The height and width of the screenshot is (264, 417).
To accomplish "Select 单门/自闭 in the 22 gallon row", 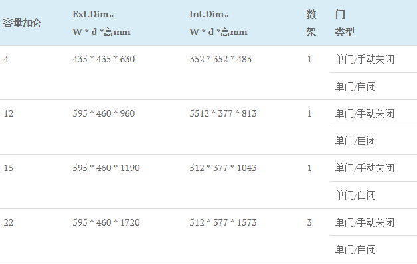I will click(355, 249).
